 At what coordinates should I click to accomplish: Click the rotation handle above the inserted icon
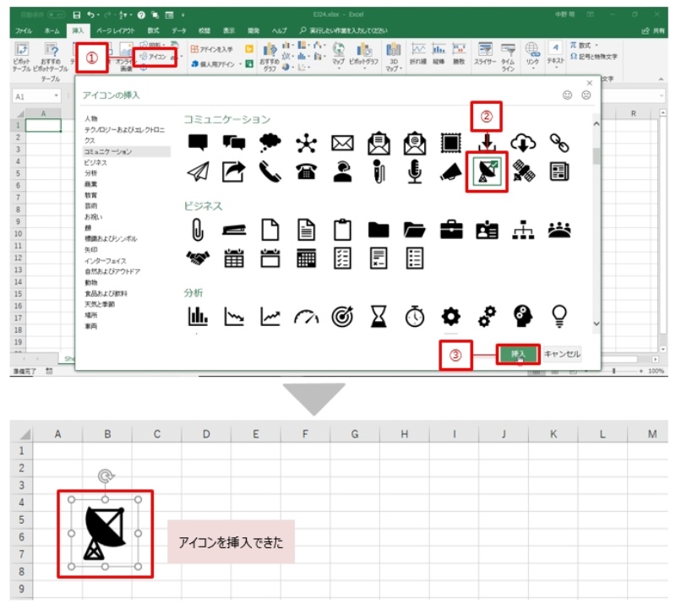105,476
